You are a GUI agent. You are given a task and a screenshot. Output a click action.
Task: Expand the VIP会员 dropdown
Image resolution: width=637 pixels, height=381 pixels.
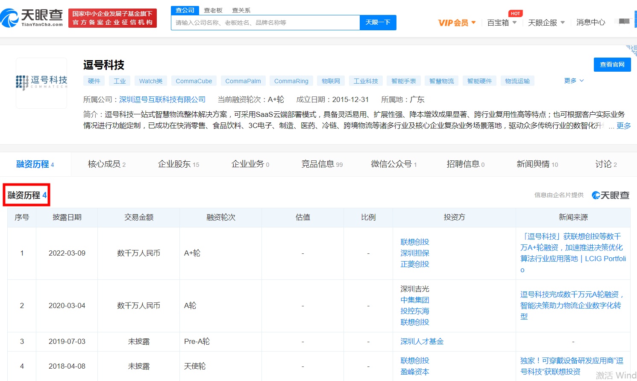(x=457, y=22)
